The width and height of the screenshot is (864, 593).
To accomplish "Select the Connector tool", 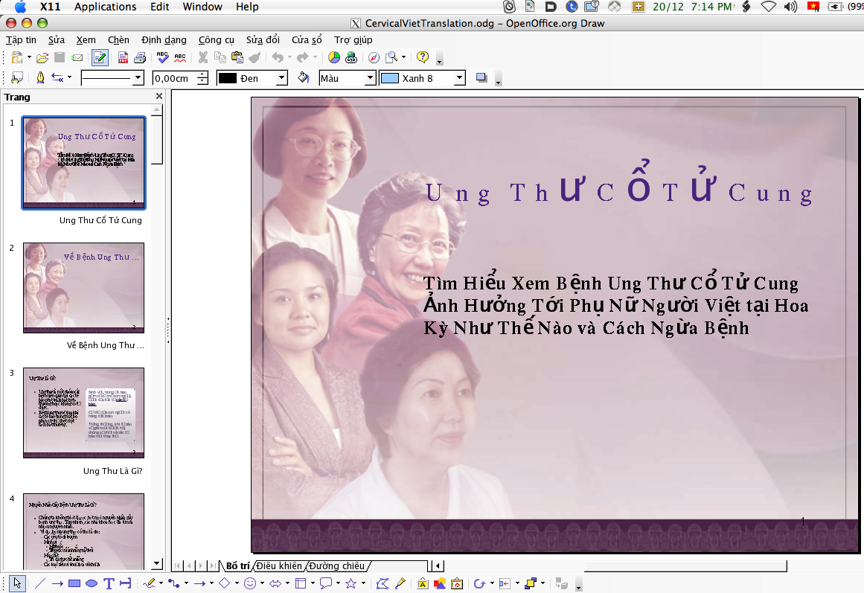I will click(x=173, y=583).
